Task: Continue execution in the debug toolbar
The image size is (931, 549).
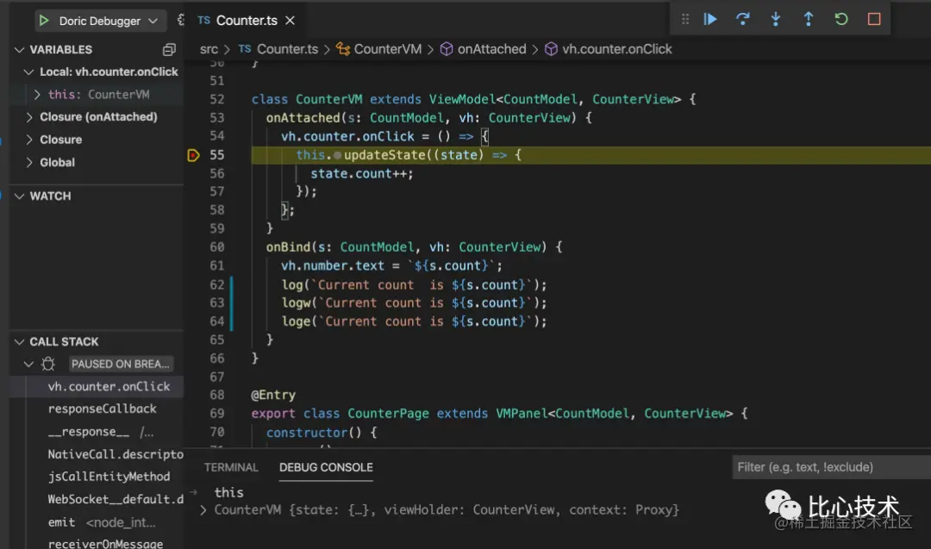Action: tap(710, 19)
